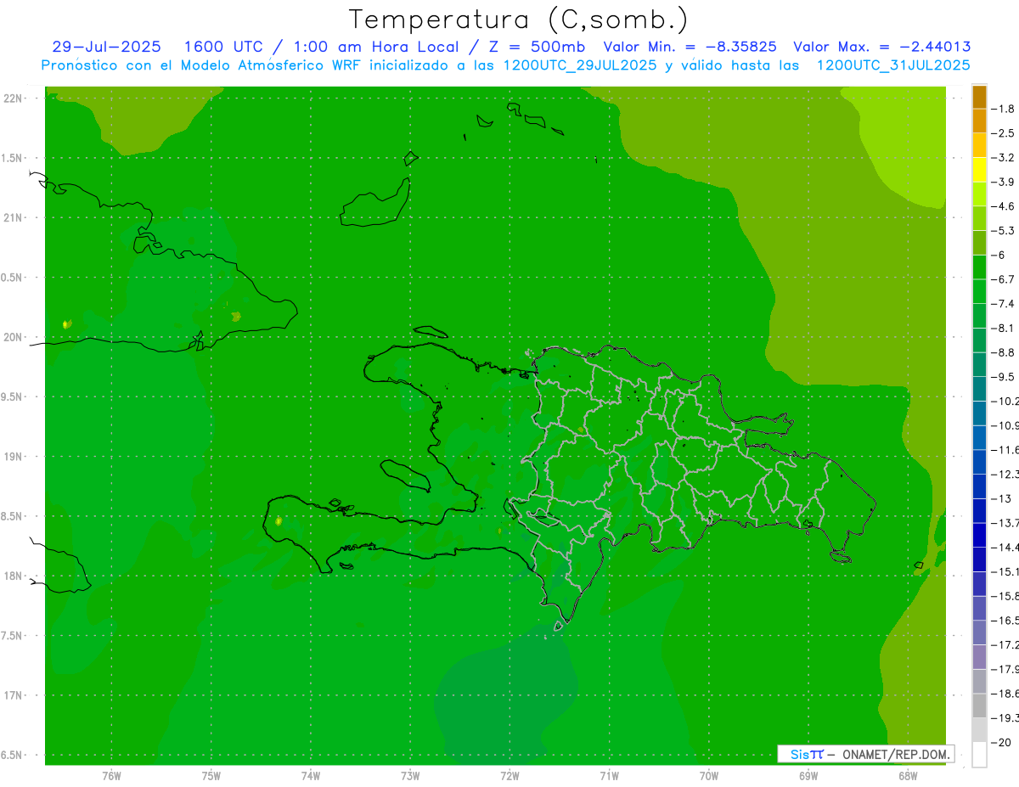This screenshot has height=787, width=1019.
Task: Click the '71W' longitude label
Action: tap(609, 775)
